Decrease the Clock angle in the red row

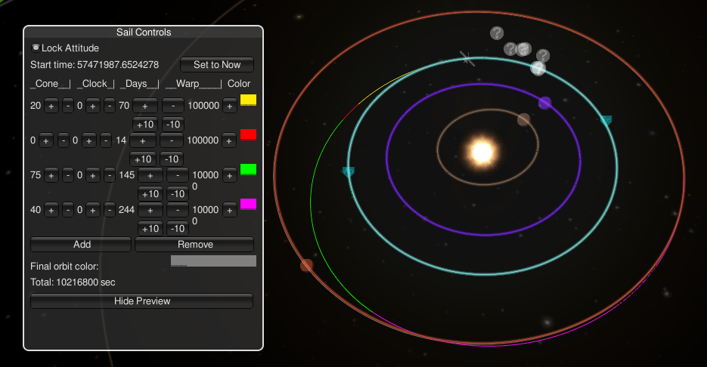tap(108, 140)
